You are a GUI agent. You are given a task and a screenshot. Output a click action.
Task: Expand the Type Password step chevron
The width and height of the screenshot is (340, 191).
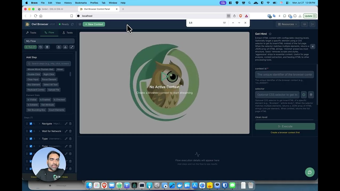pyautogui.click(x=39, y=146)
